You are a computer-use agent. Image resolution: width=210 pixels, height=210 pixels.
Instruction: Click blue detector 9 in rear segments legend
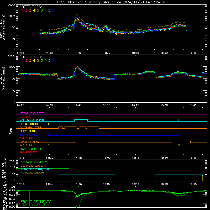[53, 61]
